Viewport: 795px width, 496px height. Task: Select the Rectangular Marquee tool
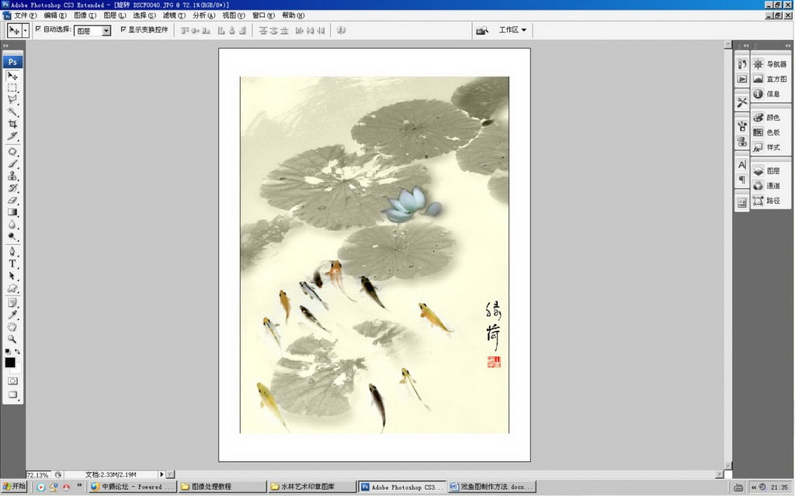click(x=12, y=88)
